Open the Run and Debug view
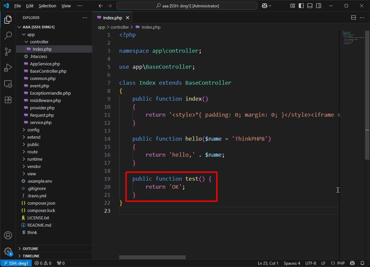Viewport: 370px width, 267px height. tap(8, 68)
